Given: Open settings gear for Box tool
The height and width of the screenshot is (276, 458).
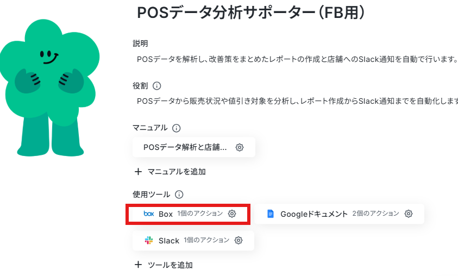Looking at the screenshot, I should point(232,214).
